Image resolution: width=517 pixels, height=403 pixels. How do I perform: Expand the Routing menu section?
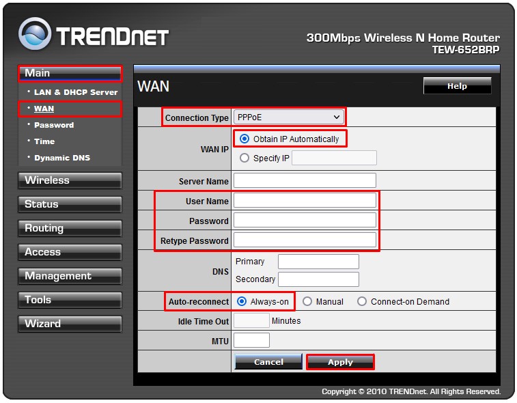[x=69, y=228]
